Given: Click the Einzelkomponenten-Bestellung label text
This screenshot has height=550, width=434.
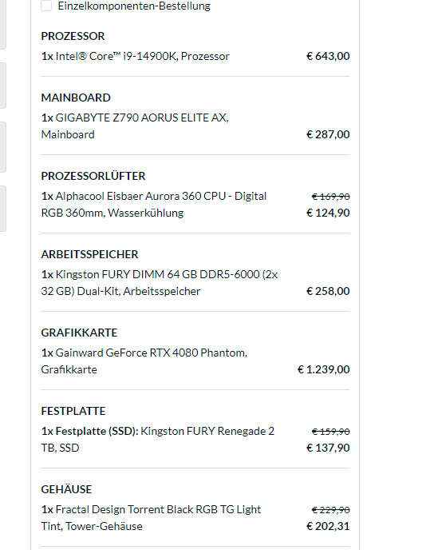Looking at the screenshot, I should coord(134,6).
